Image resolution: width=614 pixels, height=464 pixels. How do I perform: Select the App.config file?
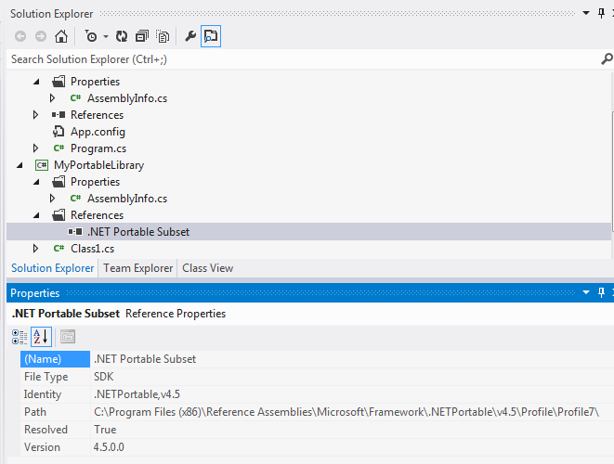pyautogui.click(x=98, y=132)
